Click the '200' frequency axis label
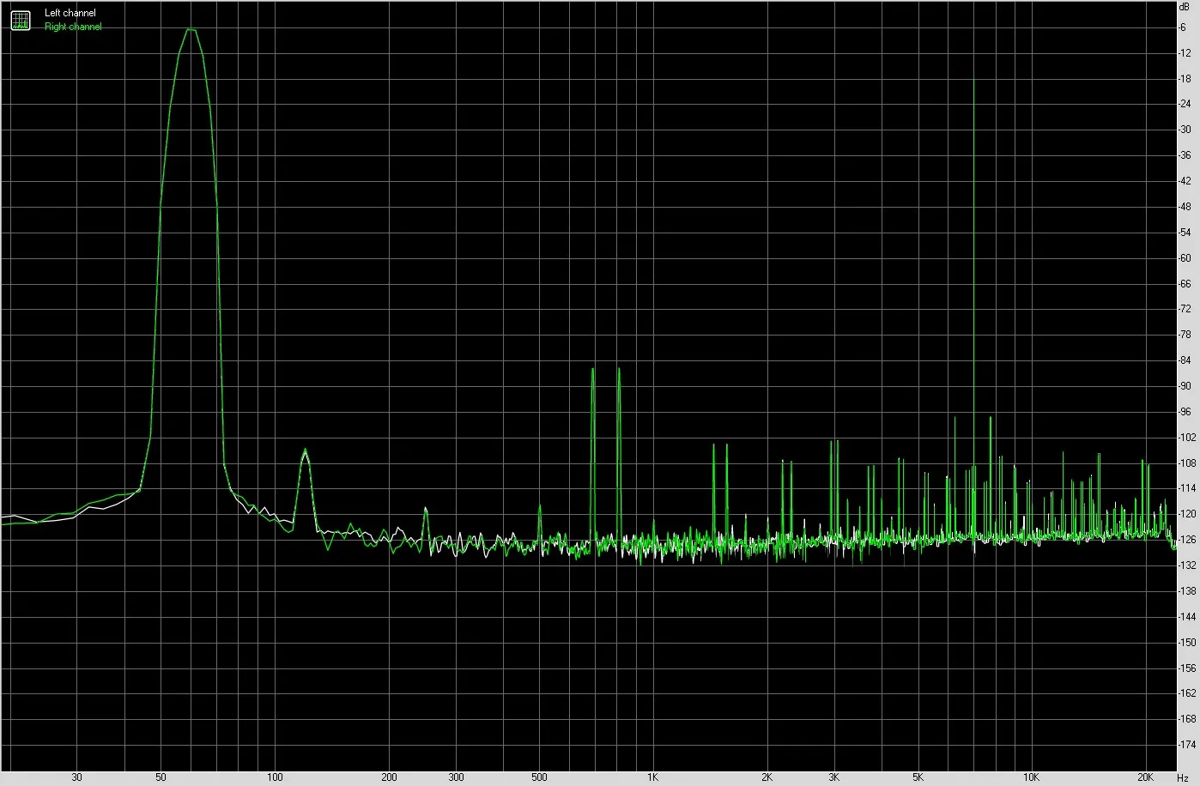 [389, 777]
